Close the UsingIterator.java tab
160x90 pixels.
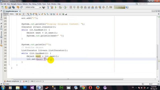20,11
